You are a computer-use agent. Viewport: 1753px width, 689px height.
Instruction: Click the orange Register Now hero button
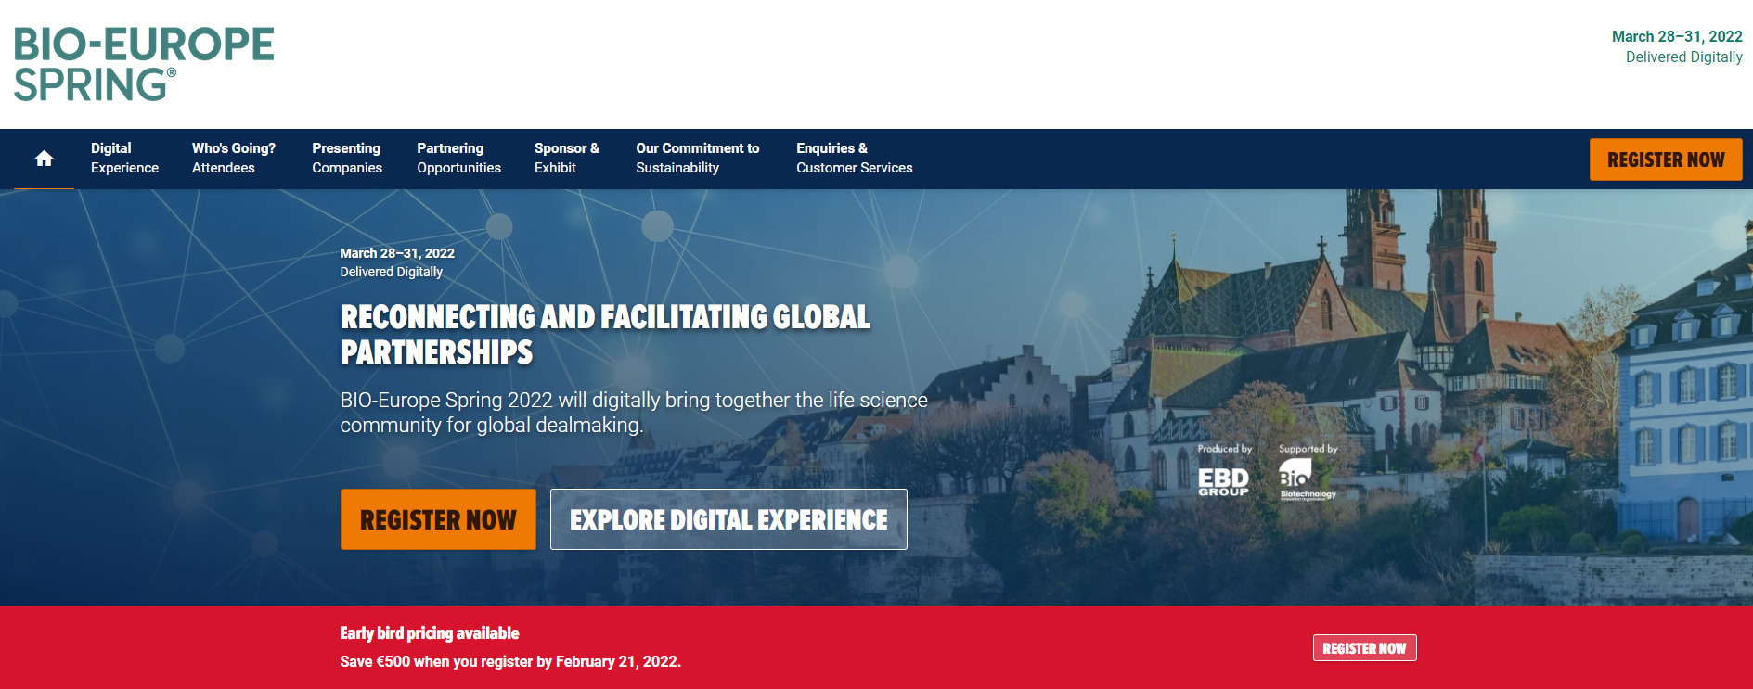pos(438,519)
